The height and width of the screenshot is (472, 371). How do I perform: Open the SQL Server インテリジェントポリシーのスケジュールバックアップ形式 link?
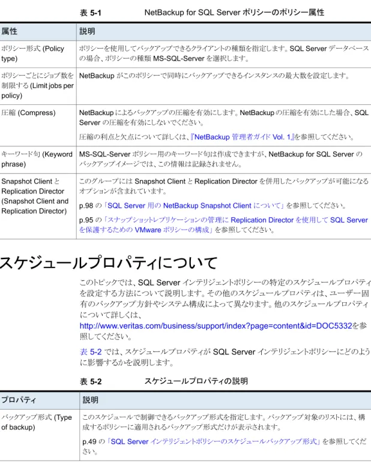pos(214,441)
